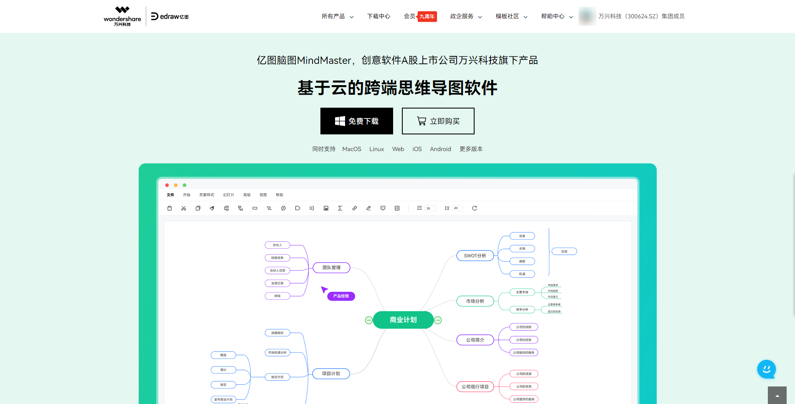Image resolution: width=795 pixels, height=404 pixels.
Task: Select the Cut tool in the toolbar
Action: pyautogui.click(x=183, y=208)
